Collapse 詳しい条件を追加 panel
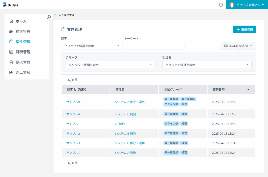Viewport: 268px width, 177px height. (x=238, y=46)
